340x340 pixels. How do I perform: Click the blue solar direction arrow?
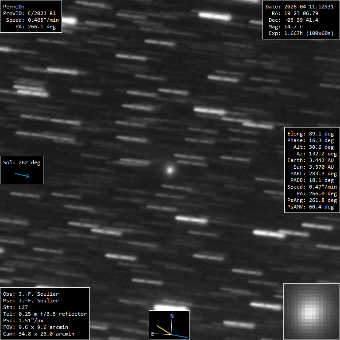click(x=22, y=175)
